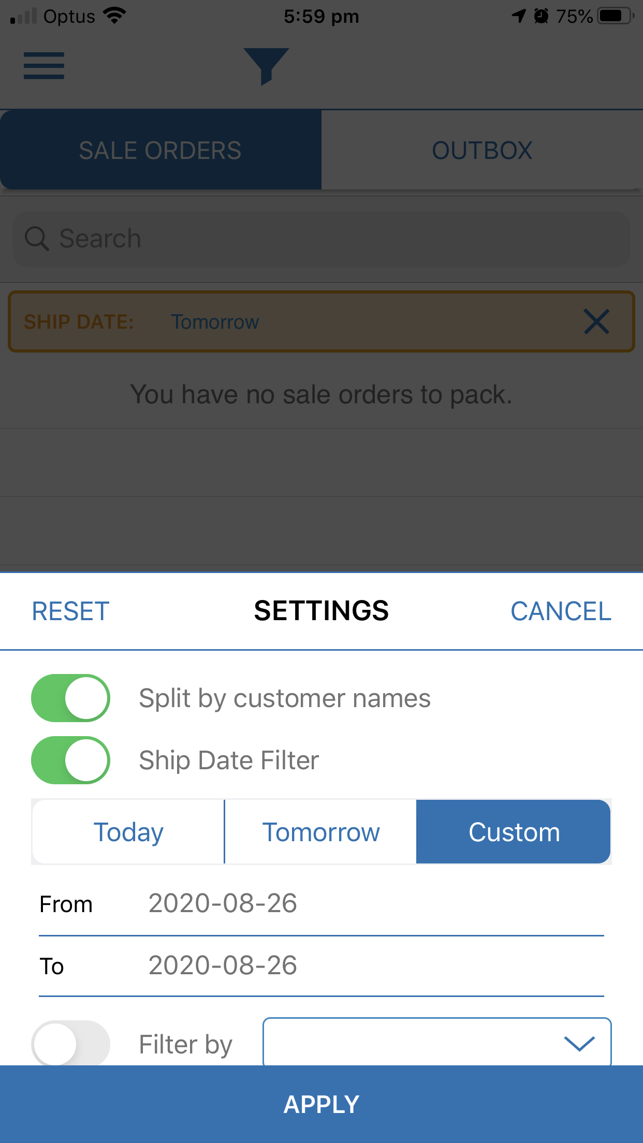Tap the location arrow status icon
Viewport: 643px width, 1143px height.
518,16
